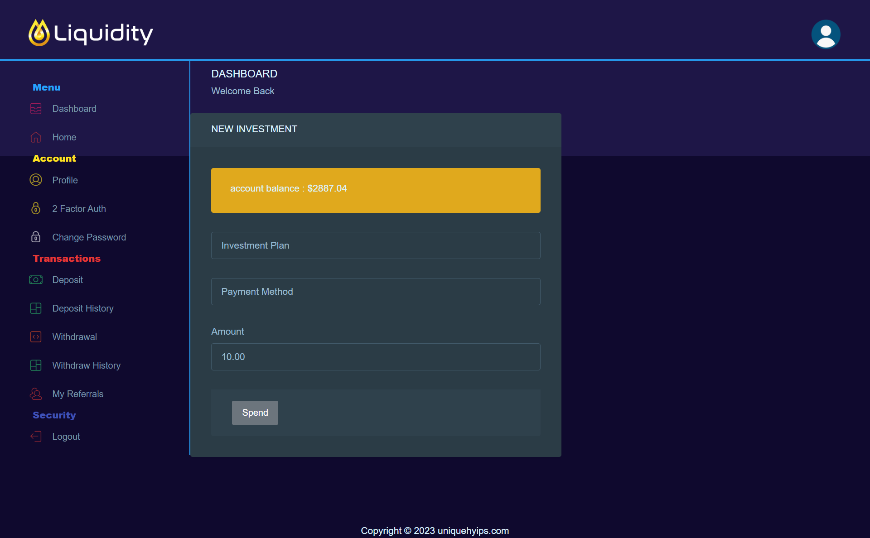This screenshot has height=538, width=870.
Task: Click the Dashboard sidebar icon
Action: pyautogui.click(x=36, y=109)
